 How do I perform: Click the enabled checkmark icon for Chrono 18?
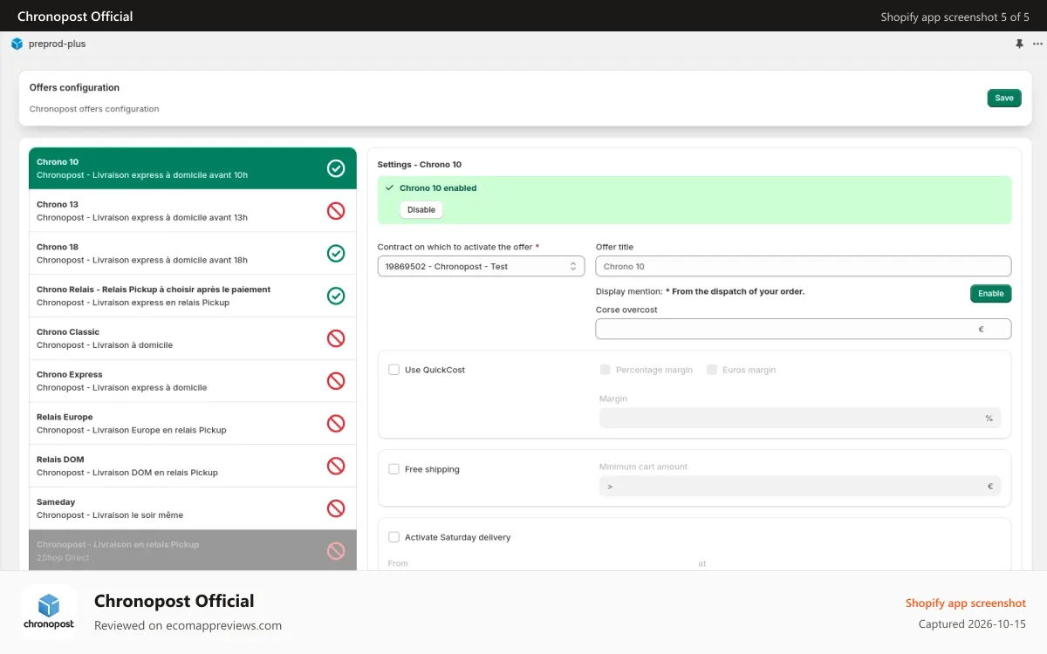coord(336,253)
